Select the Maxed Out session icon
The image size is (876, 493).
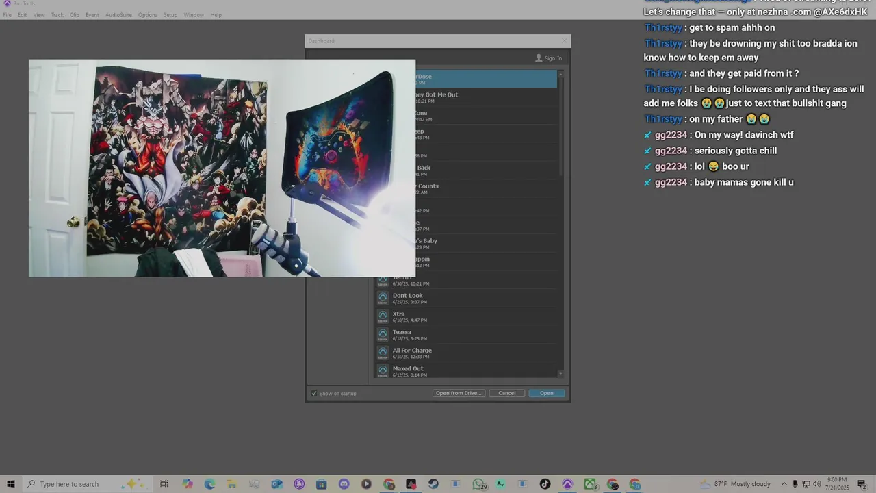point(383,371)
